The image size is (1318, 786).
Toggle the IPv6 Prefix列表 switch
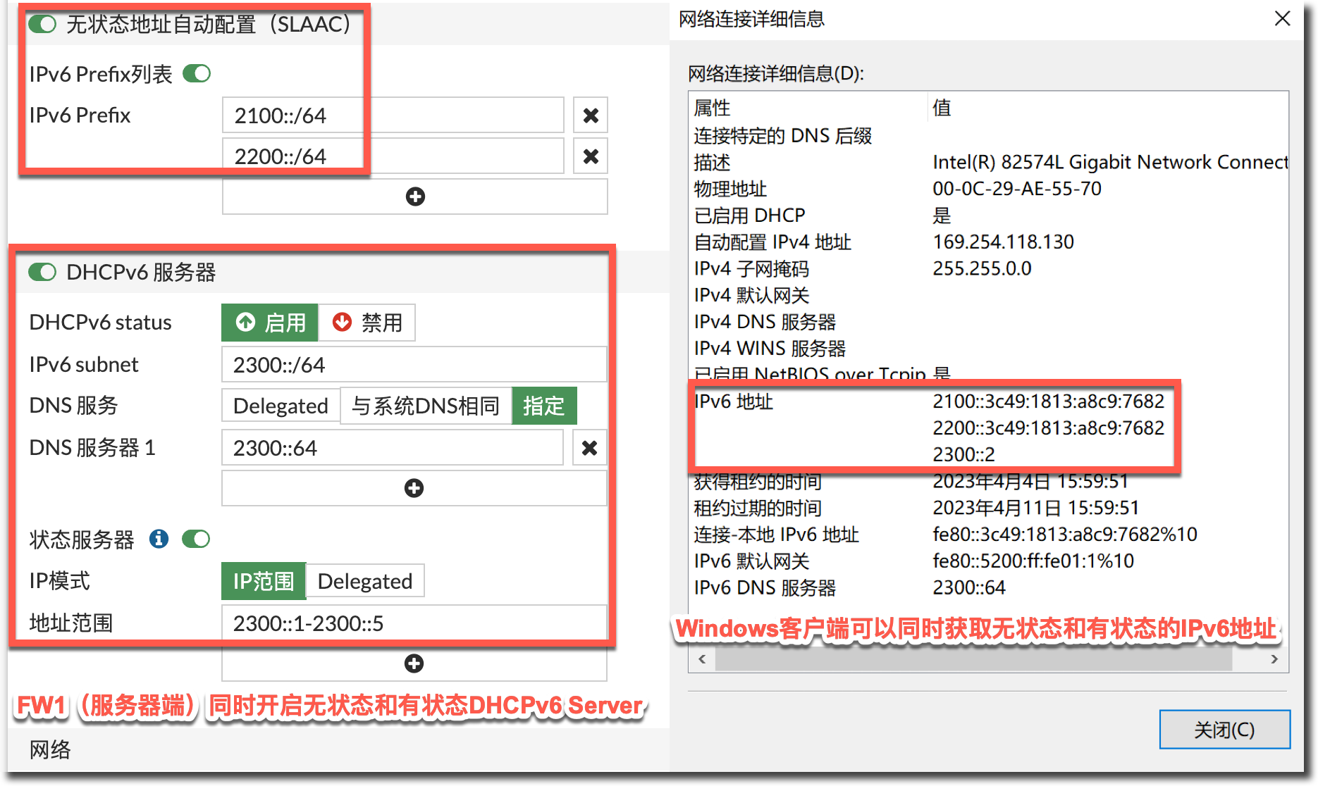[x=197, y=74]
